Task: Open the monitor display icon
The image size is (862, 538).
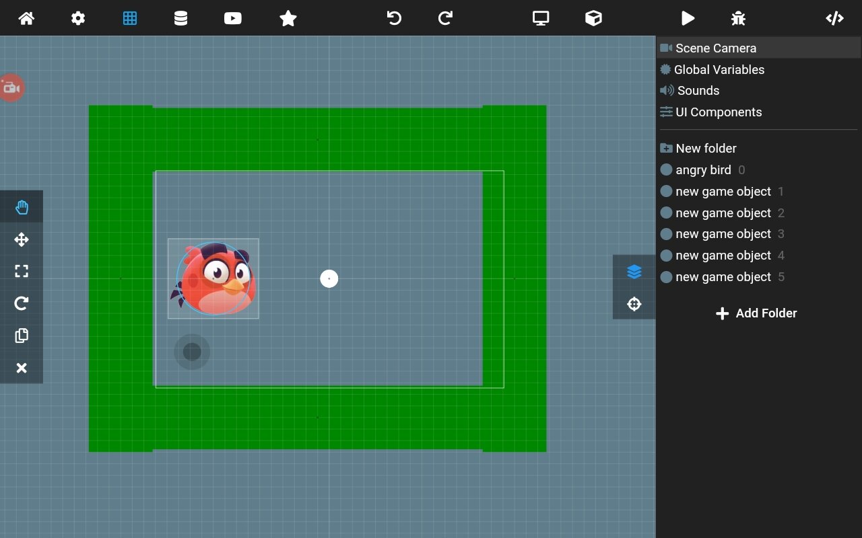Action: pyautogui.click(x=541, y=18)
